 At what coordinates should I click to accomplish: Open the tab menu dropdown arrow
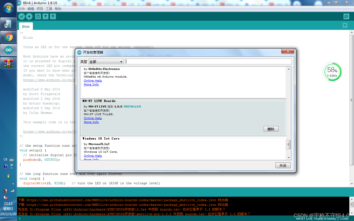point(345,25)
